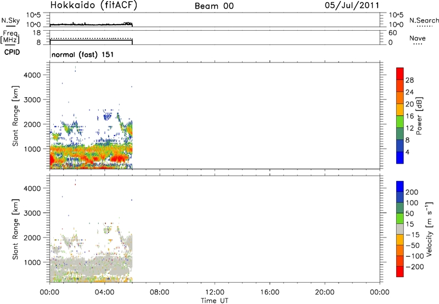Click the '16:00' time tick label
Image resolution: width=439 pixels, height=304 pixels.
coord(269,292)
